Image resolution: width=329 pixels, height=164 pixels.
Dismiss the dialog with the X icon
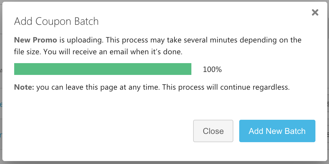pos(315,12)
